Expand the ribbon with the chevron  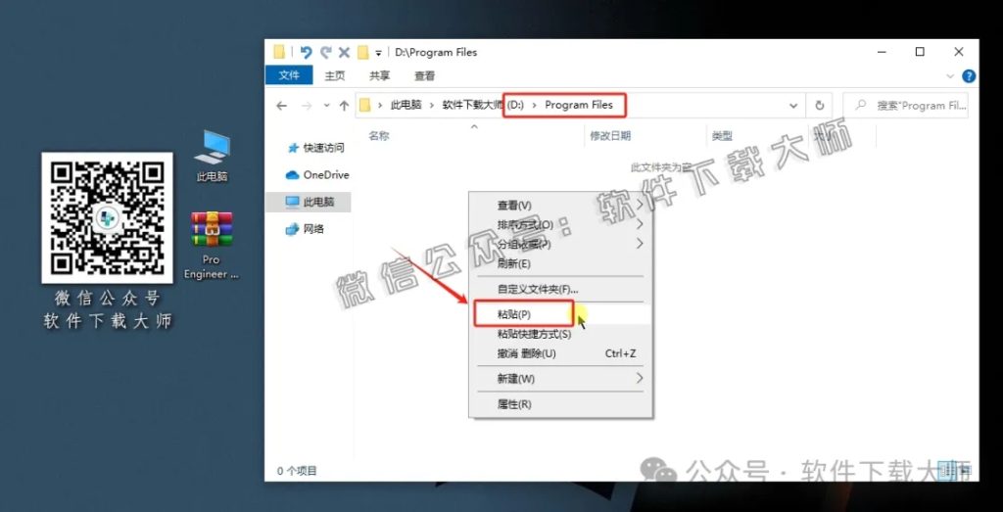coord(950,76)
